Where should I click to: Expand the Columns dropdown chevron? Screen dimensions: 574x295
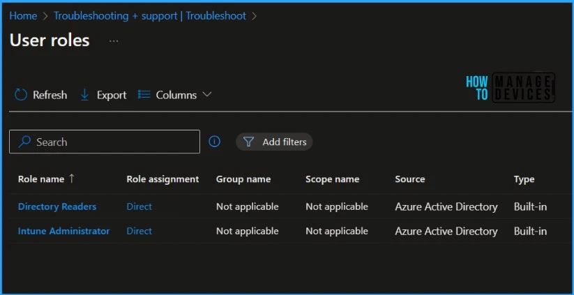207,94
